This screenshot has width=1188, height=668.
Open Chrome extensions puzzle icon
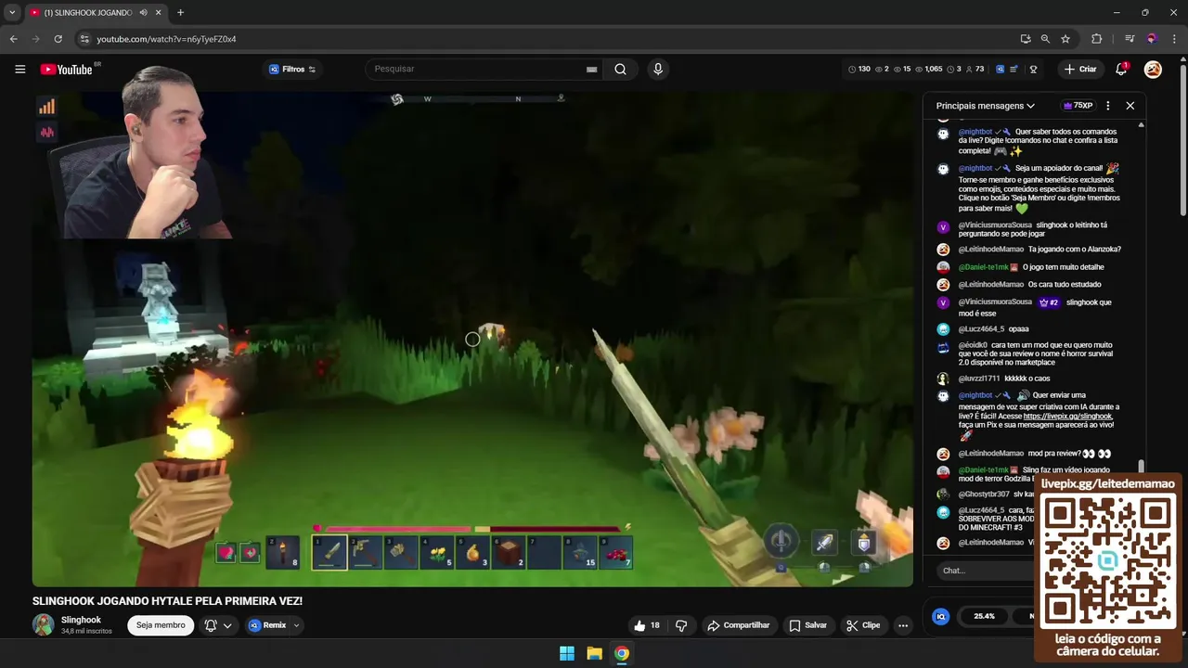click(1096, 39)
